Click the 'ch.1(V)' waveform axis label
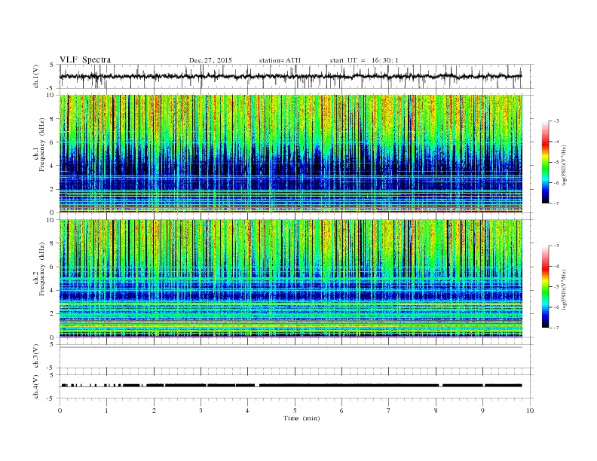Image resolution: width=597 pixels, height=461 pixels. pyautogui.click(x=36, y=77)
